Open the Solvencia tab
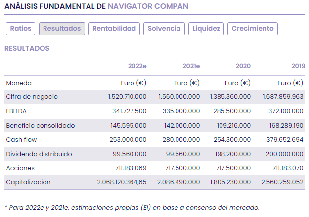 [x=164, y=29]
